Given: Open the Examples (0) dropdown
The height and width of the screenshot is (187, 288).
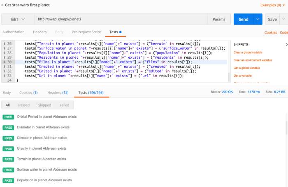Looking at the screenshot, I should 273,5.
